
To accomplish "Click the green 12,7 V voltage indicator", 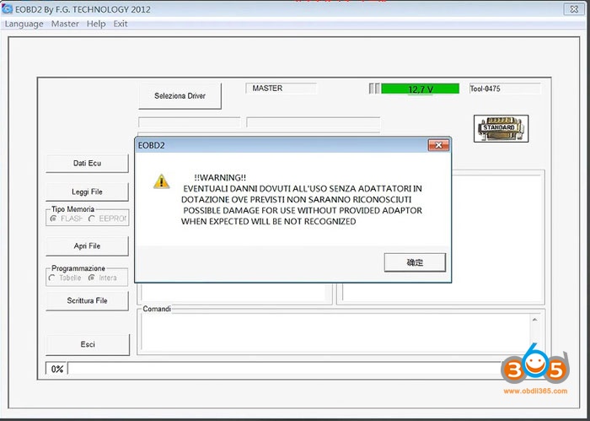I will [421, 89].
